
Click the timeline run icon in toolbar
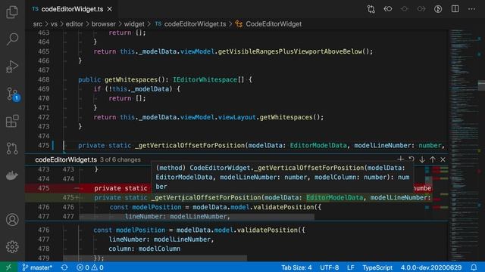(438, 9)
